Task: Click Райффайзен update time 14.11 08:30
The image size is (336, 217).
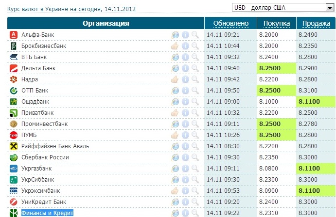Action: point(223,146)
